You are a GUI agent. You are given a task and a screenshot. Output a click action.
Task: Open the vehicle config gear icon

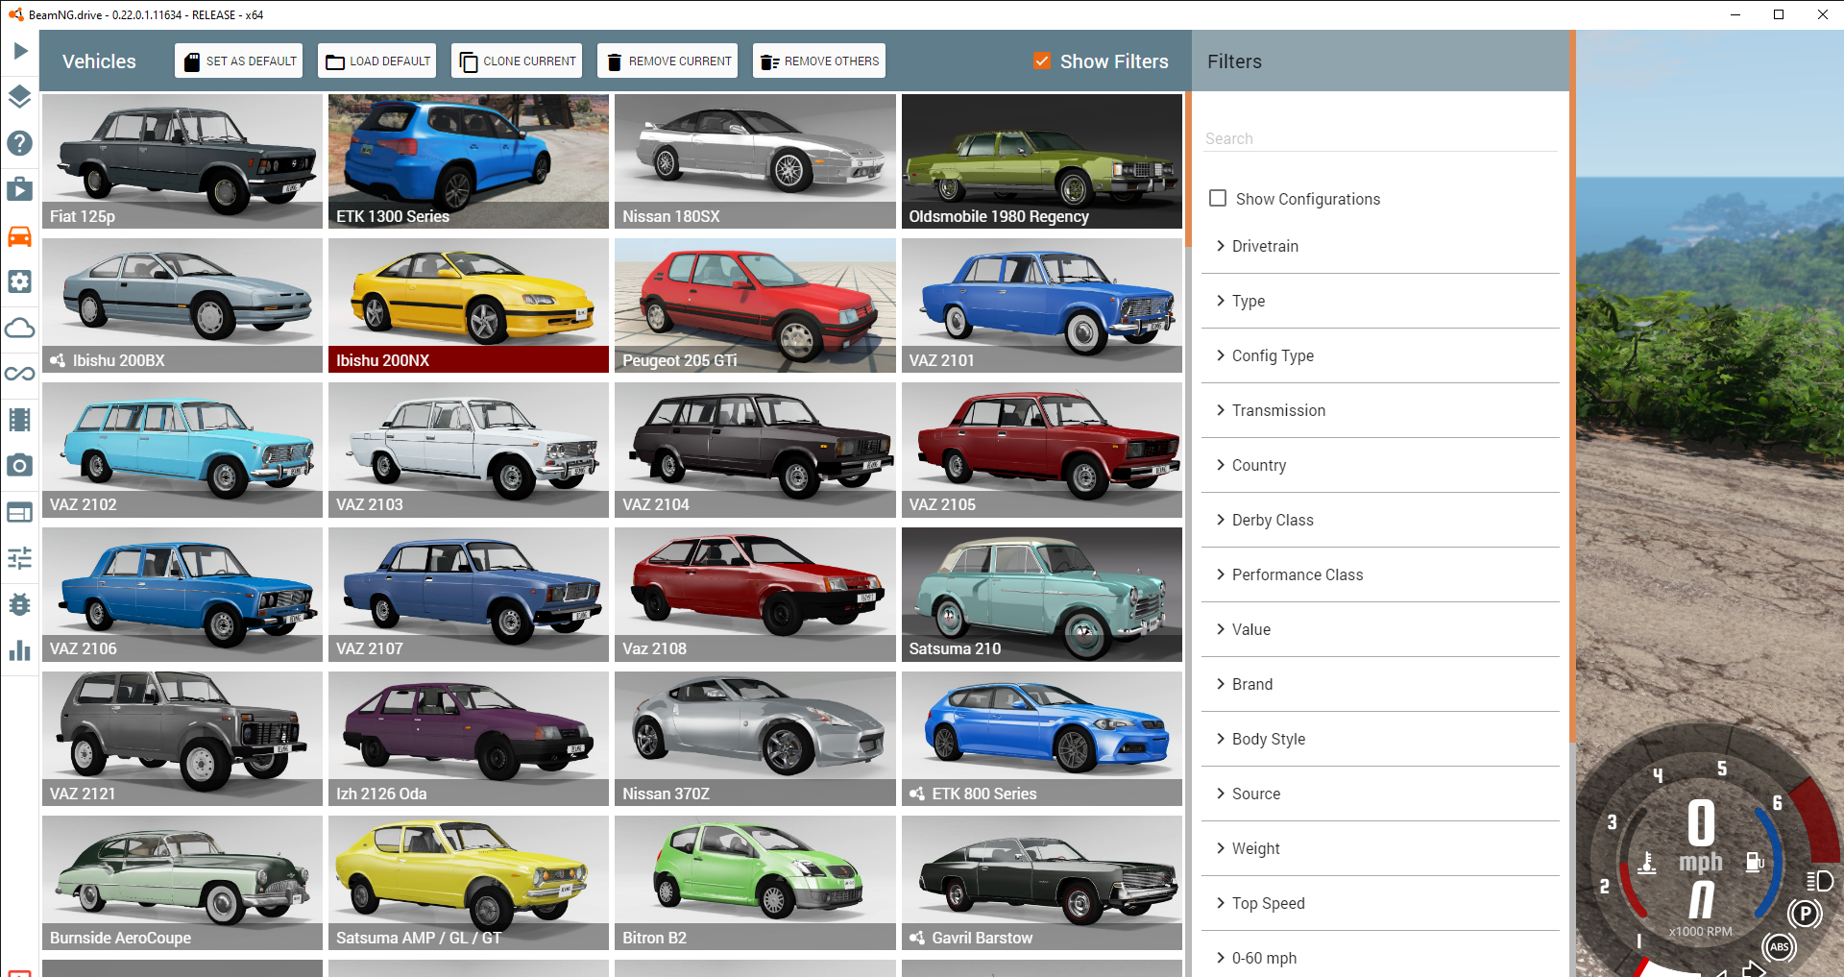pyautogui.click(x=20, y=281)
